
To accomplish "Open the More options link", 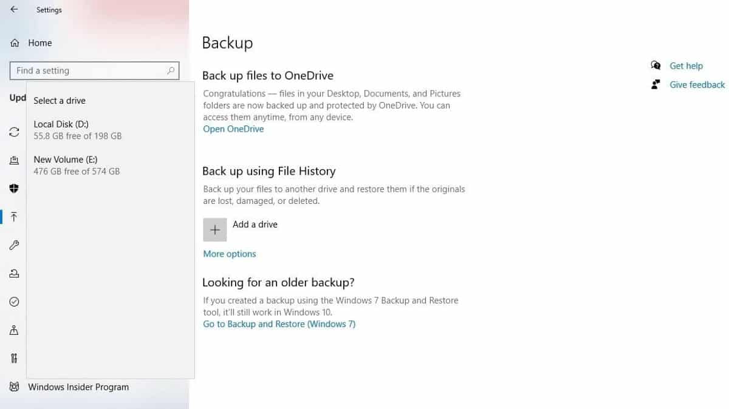I will pos(229,254).
